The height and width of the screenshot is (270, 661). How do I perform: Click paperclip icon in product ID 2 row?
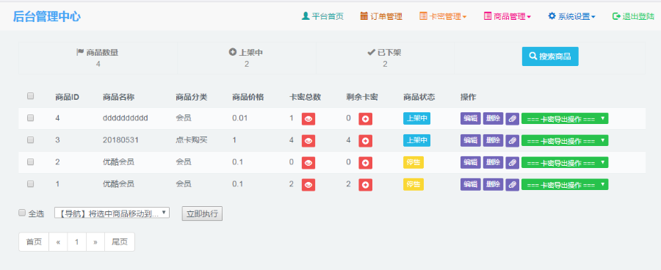pyautogui.click(x=512, y=163)
